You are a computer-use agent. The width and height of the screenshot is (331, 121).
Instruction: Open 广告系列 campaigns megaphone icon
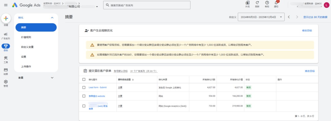point(6,34)
